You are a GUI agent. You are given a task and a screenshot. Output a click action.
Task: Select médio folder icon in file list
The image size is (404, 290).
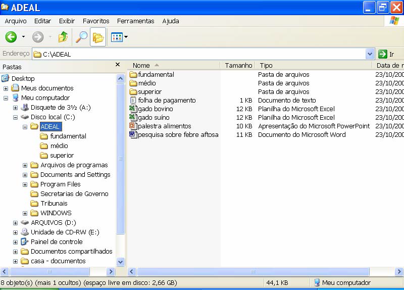point(133,83)
